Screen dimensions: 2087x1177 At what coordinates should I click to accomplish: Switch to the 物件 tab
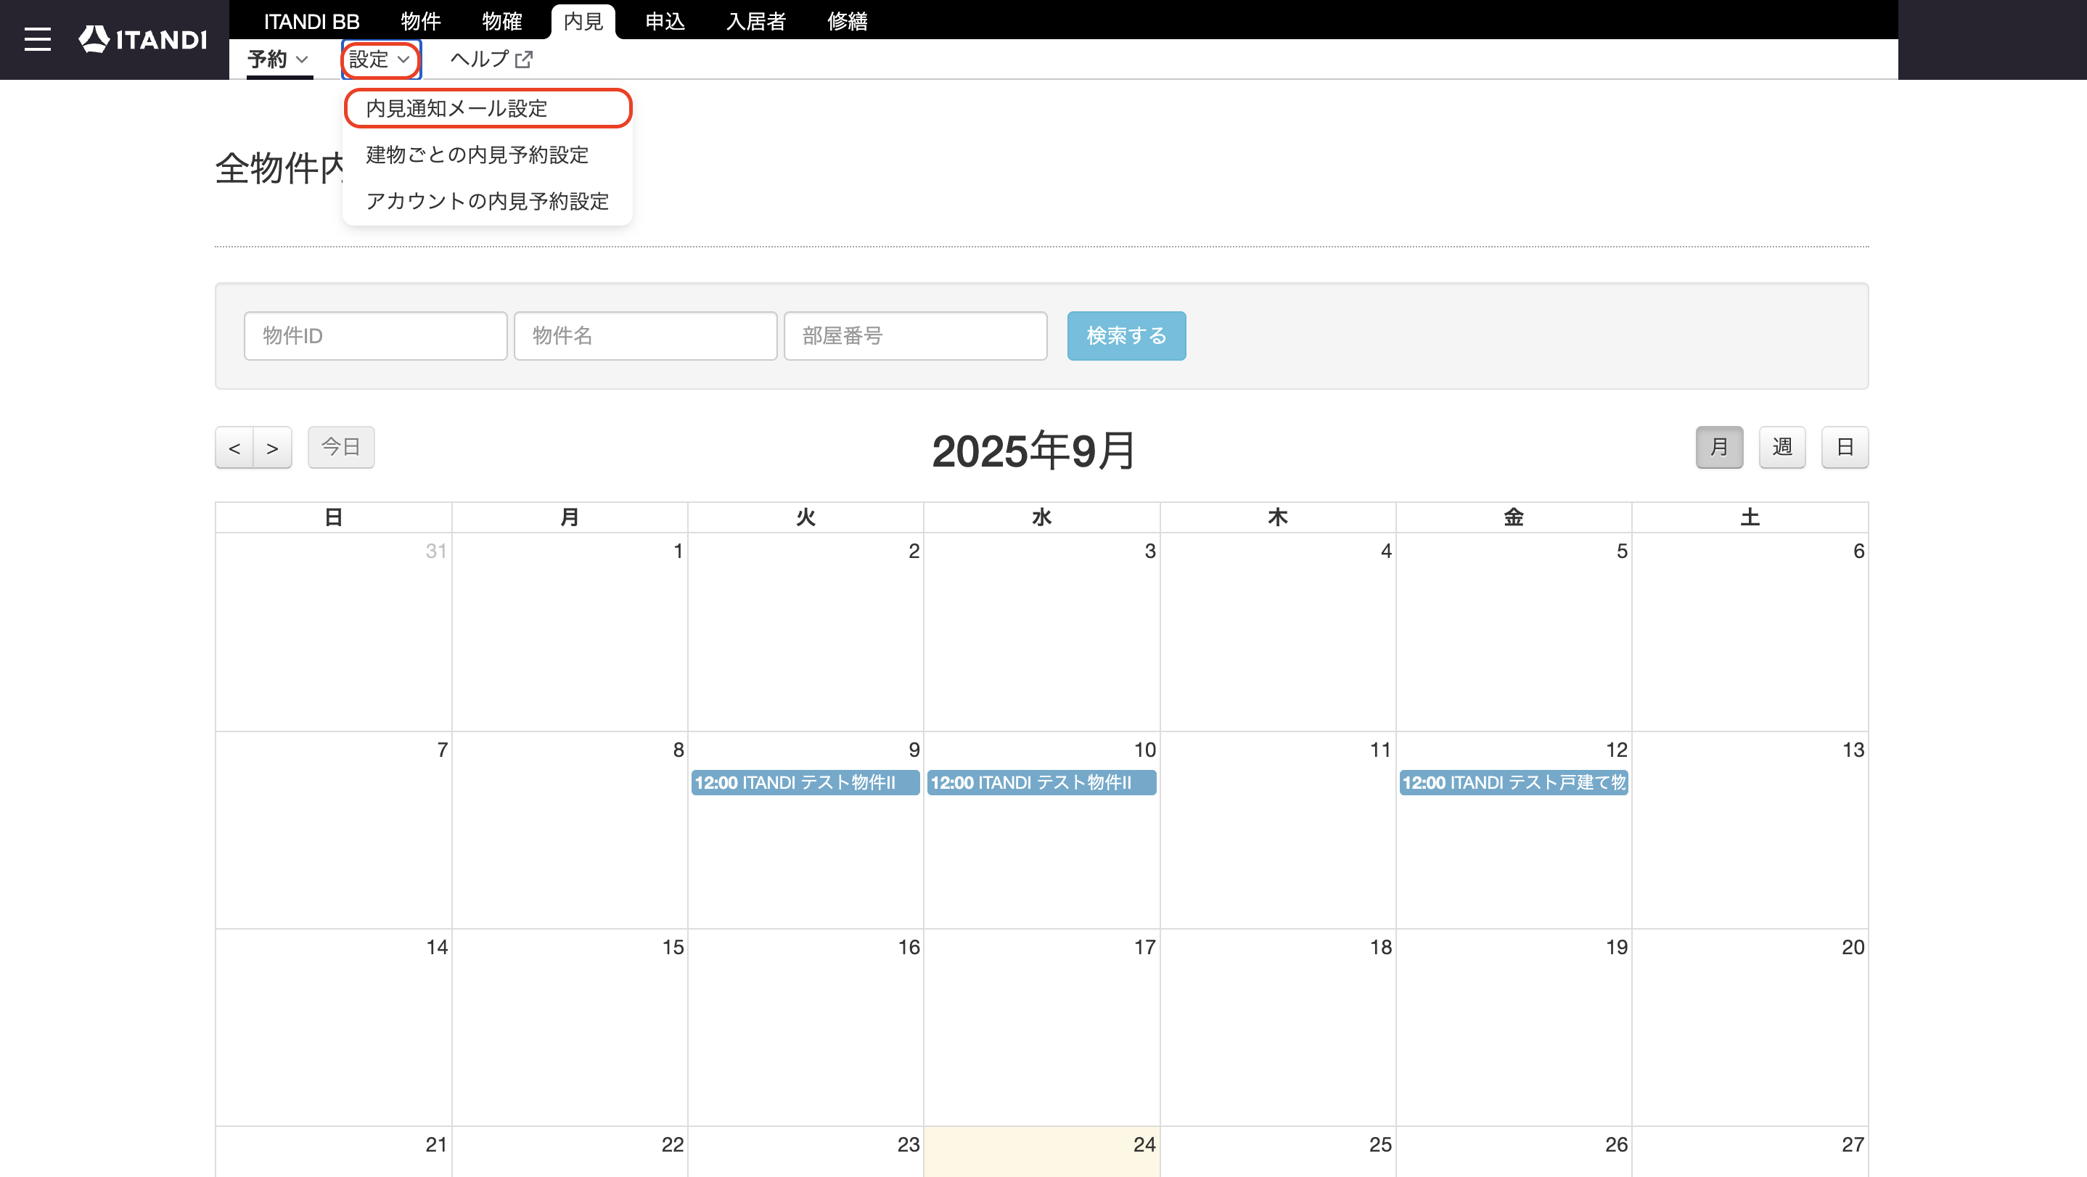click(420, 21)
